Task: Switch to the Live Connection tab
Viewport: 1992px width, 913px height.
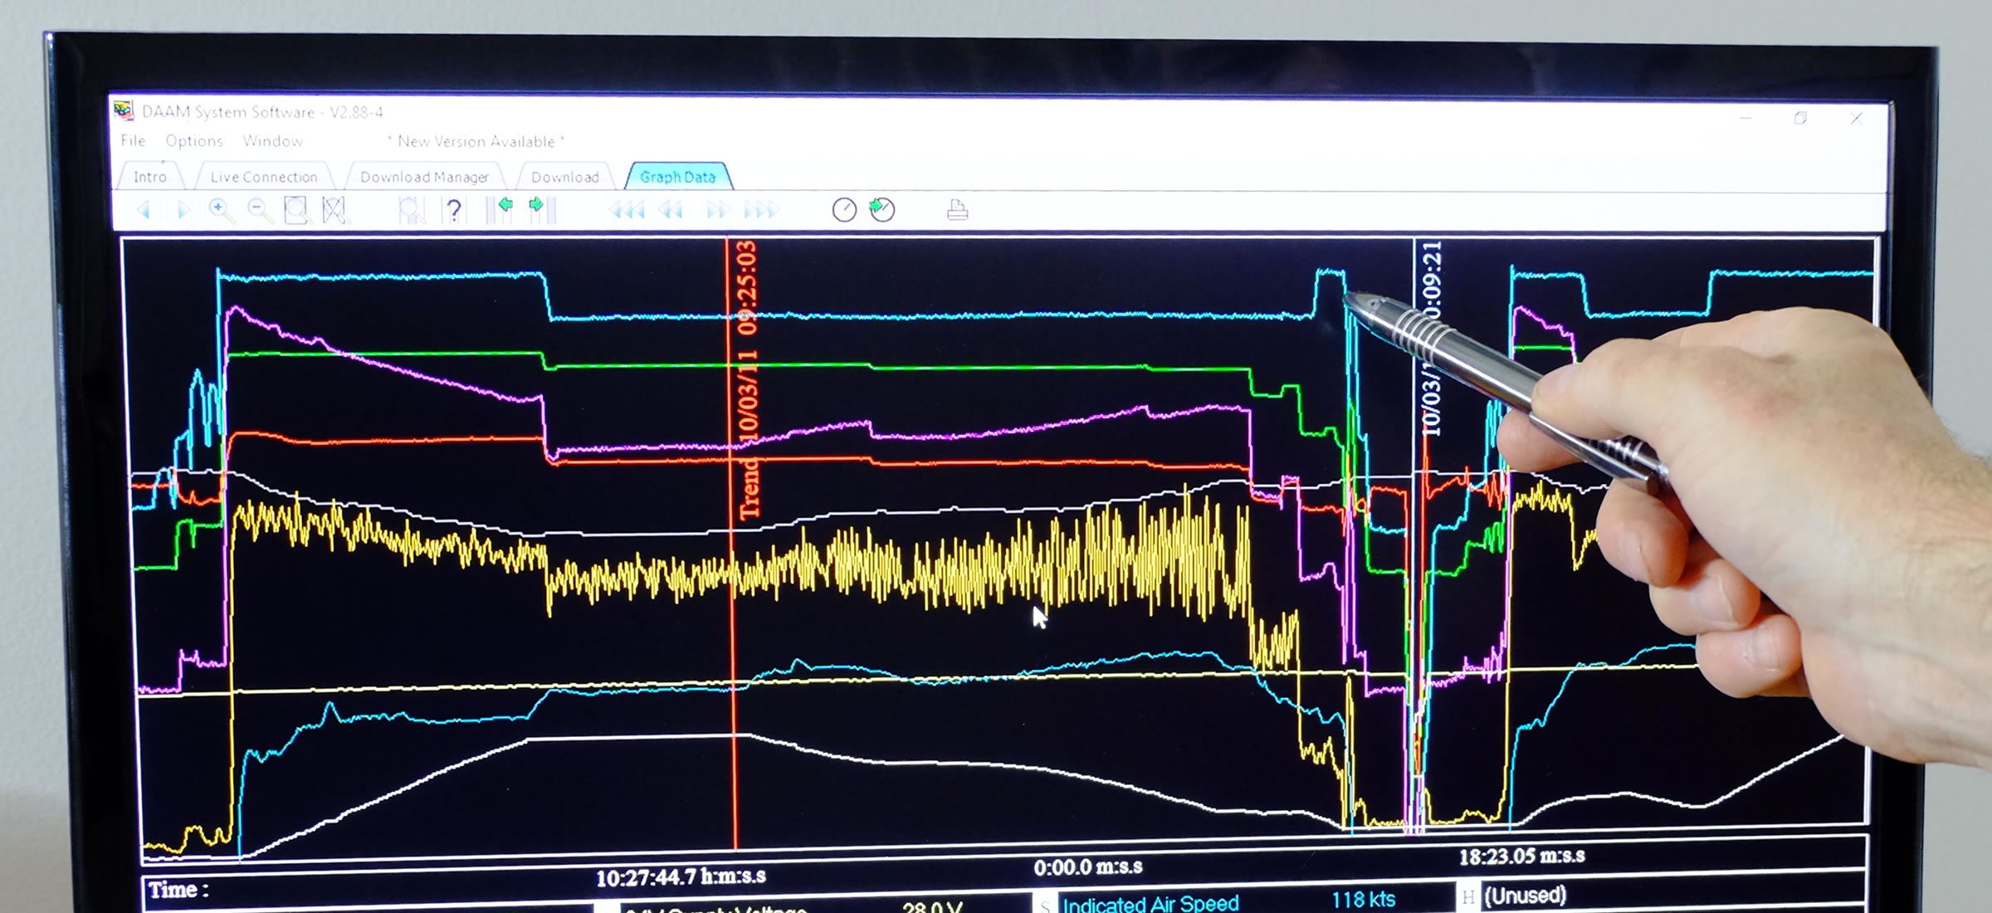Action: coord(263,177)
